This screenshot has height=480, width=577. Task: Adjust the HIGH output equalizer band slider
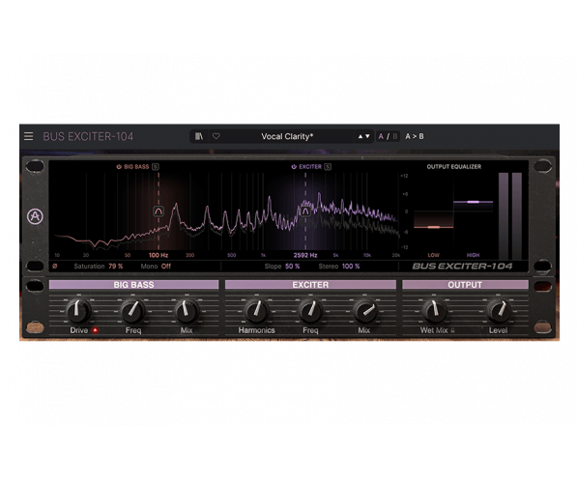[474, 202]
